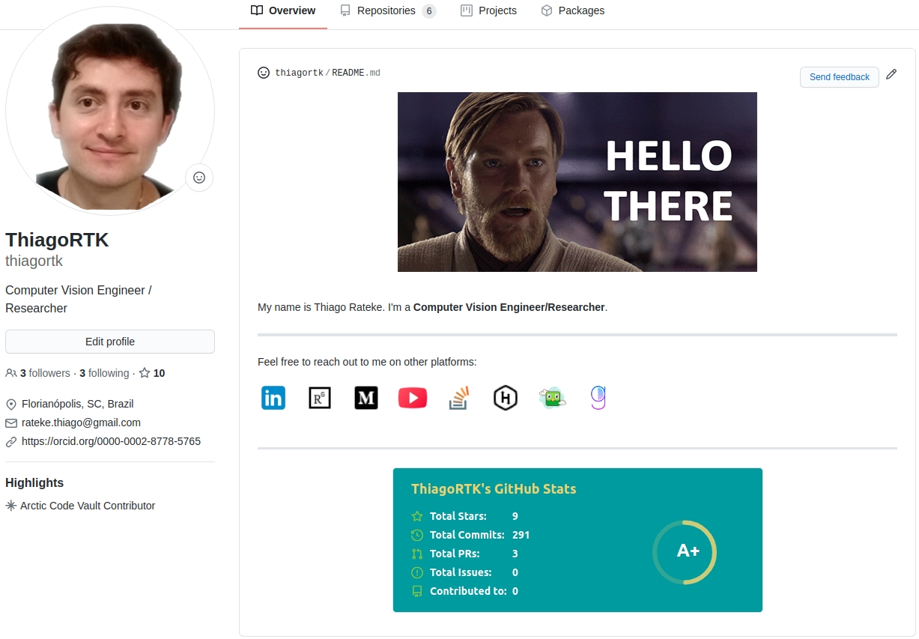Open the Packages tab
This screenshot has height=639, width=919.
[572, 10]
